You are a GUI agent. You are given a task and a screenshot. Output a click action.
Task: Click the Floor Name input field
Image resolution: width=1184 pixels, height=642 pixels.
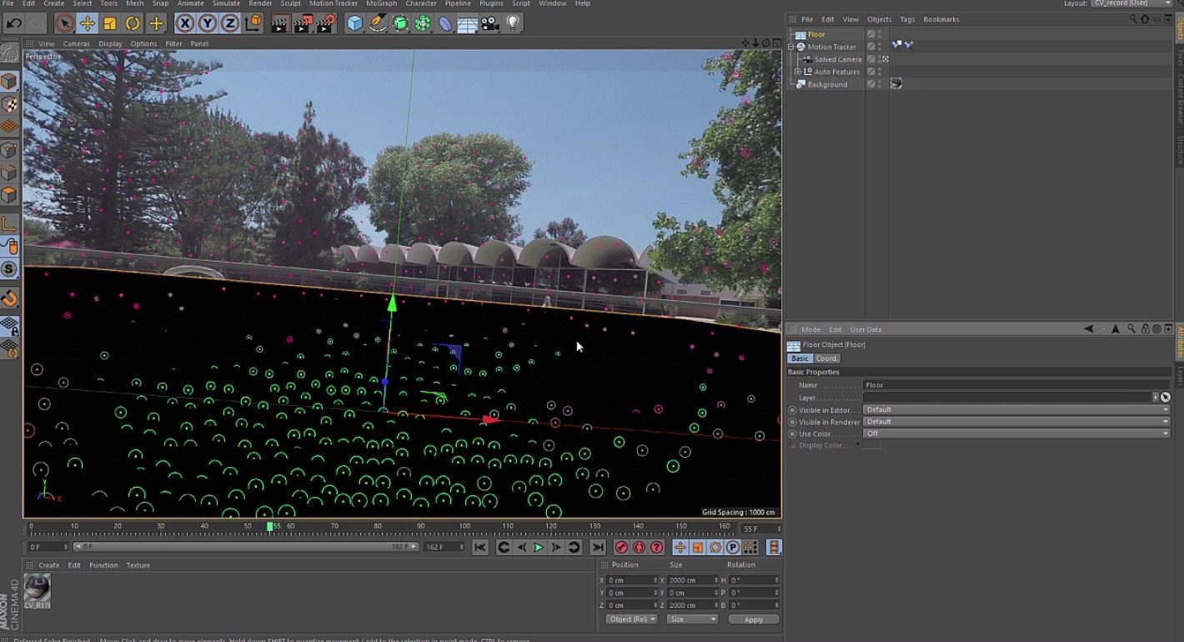point(1017,385)
